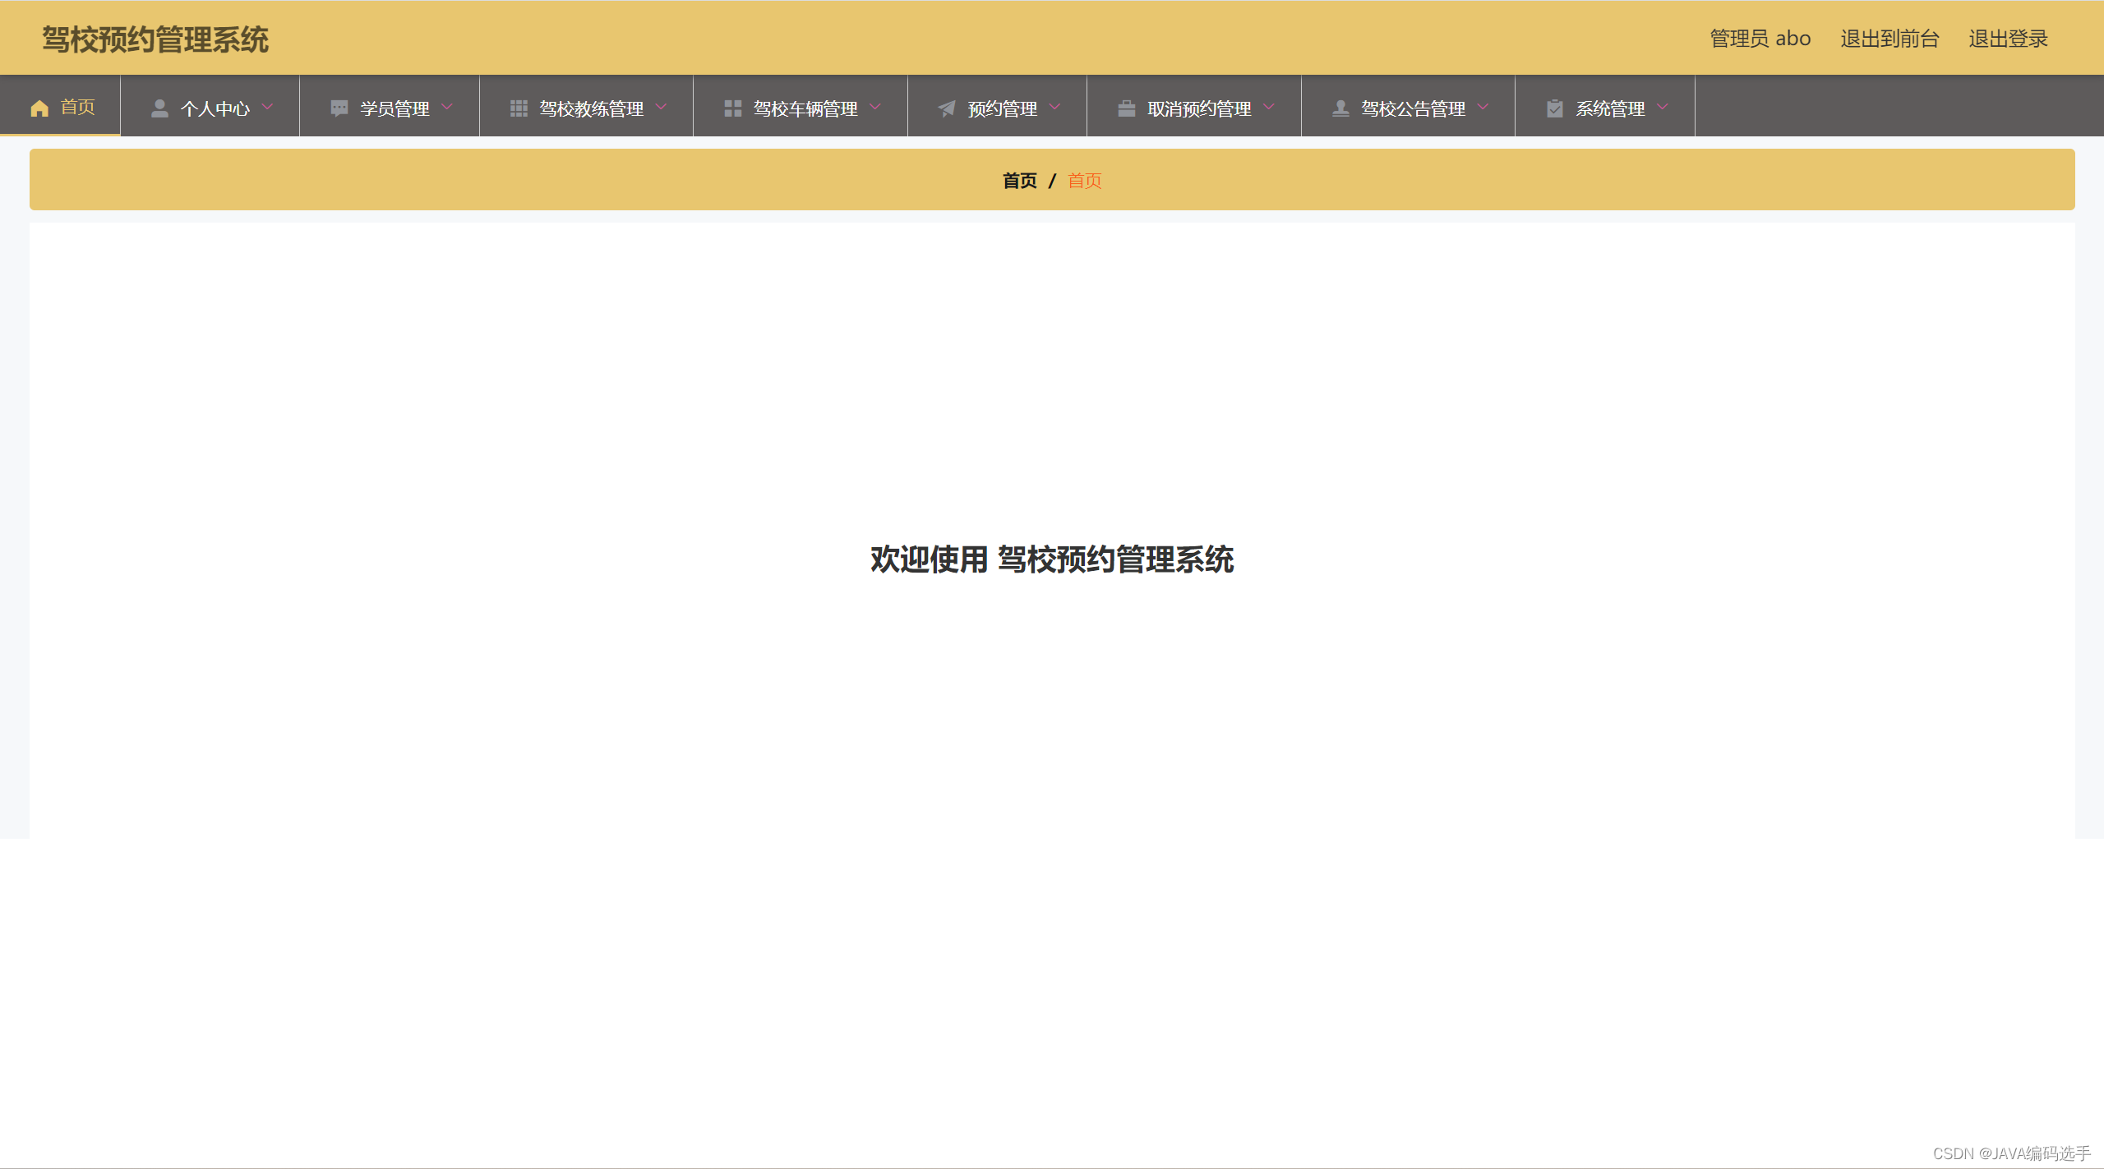This screenshot has width=2104, height=1169.
Task: Open the 驾校车辆管理 menu
Action: (805, 107)
